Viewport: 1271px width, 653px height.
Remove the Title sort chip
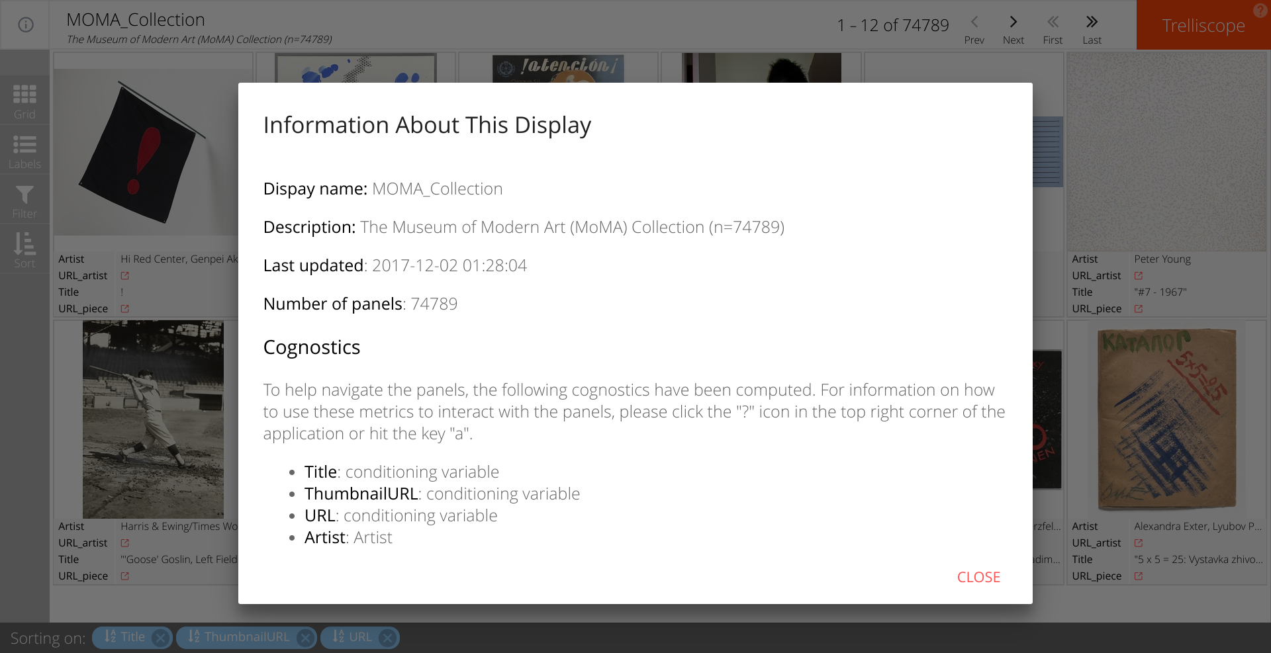coord(160,638)
